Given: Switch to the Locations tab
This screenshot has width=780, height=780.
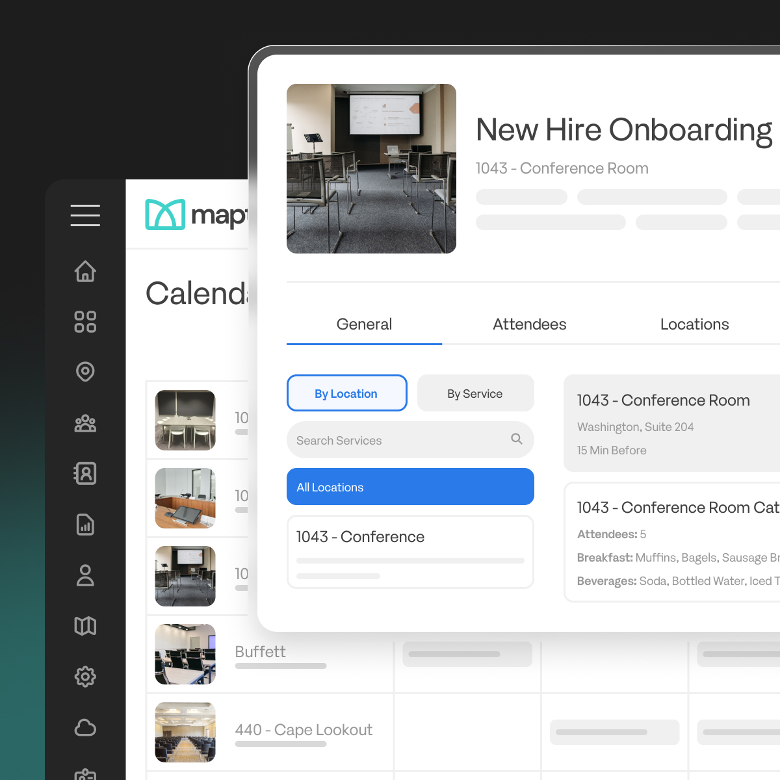Looking at the screenshot, I should tap(694, 324).
